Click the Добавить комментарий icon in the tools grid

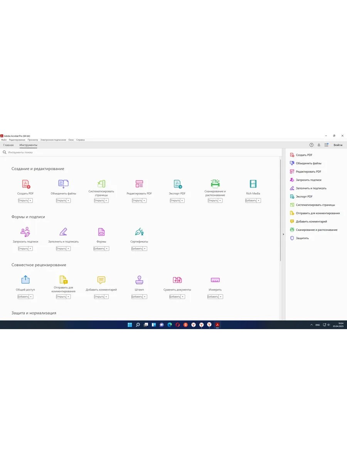(x=101, y=280)
